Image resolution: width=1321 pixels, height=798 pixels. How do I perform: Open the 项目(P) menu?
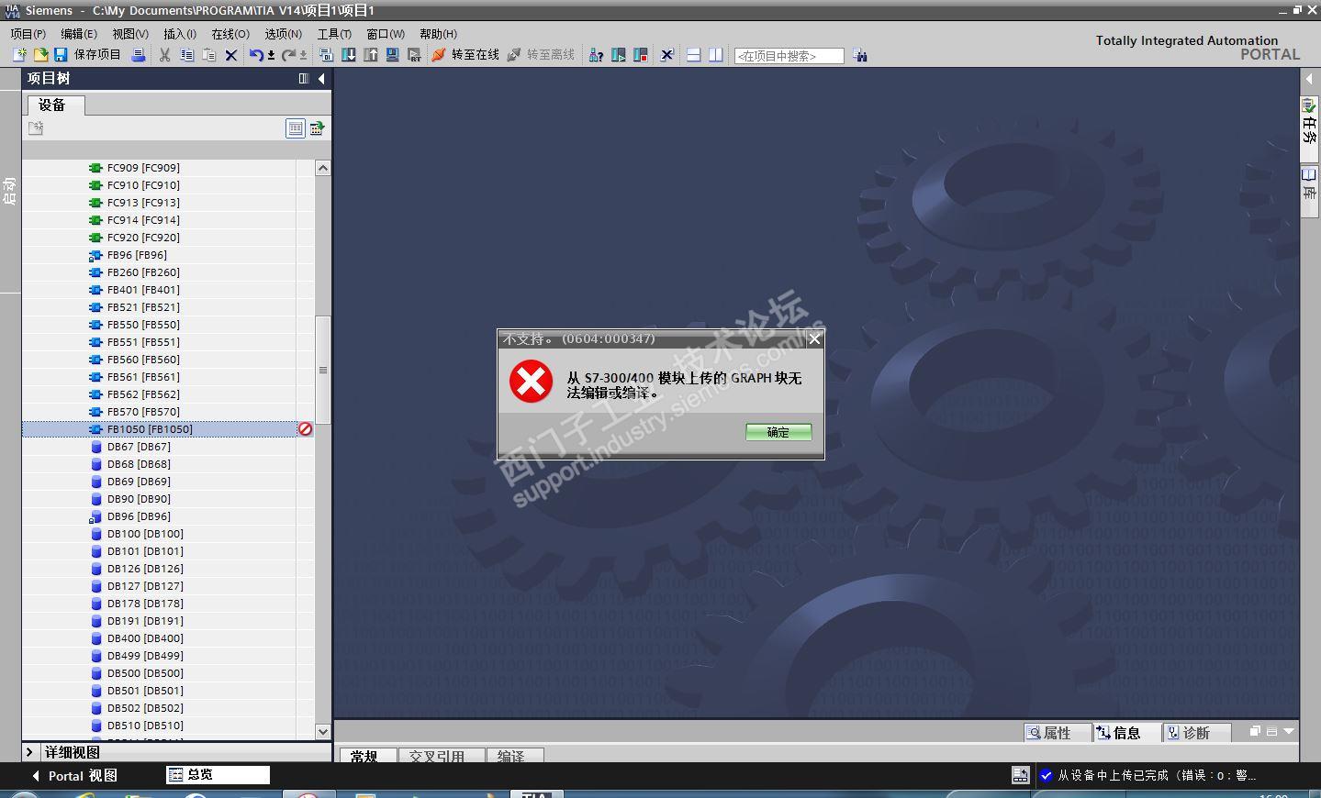[28, 34]
